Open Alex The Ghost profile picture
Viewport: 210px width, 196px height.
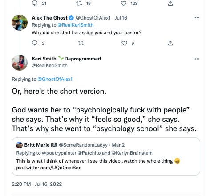(x=20, y=23)
